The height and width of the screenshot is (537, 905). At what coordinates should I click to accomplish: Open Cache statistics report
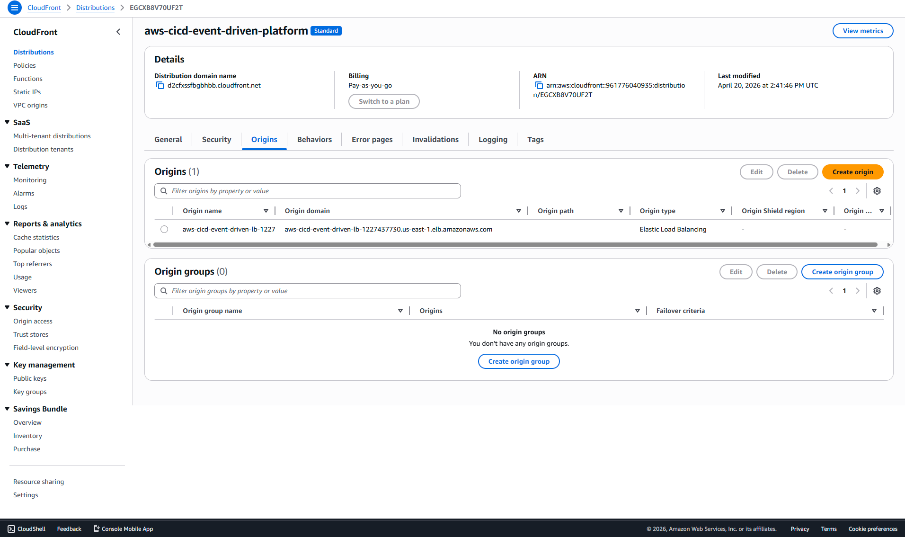(x=36, y=237)
